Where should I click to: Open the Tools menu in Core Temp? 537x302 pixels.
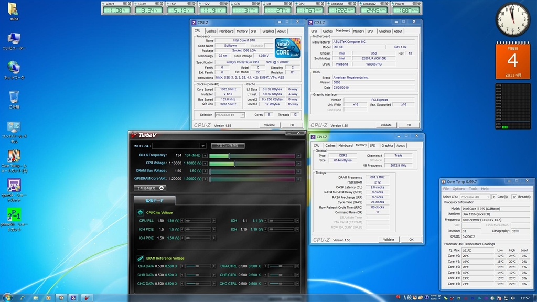point(473,189)
